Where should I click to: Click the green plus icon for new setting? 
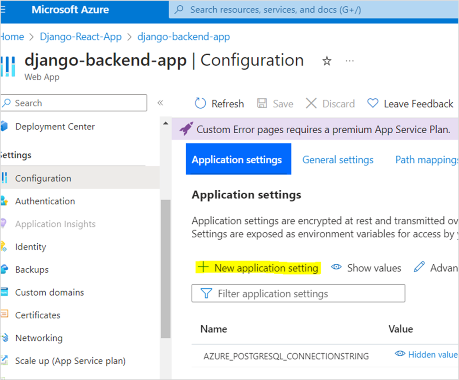point(203,267)
